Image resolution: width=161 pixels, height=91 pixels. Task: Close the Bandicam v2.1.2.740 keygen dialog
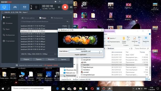(x=102, y=30)
